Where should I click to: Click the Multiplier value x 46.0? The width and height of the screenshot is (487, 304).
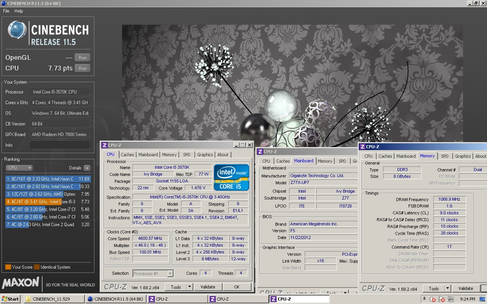point(150,245)
